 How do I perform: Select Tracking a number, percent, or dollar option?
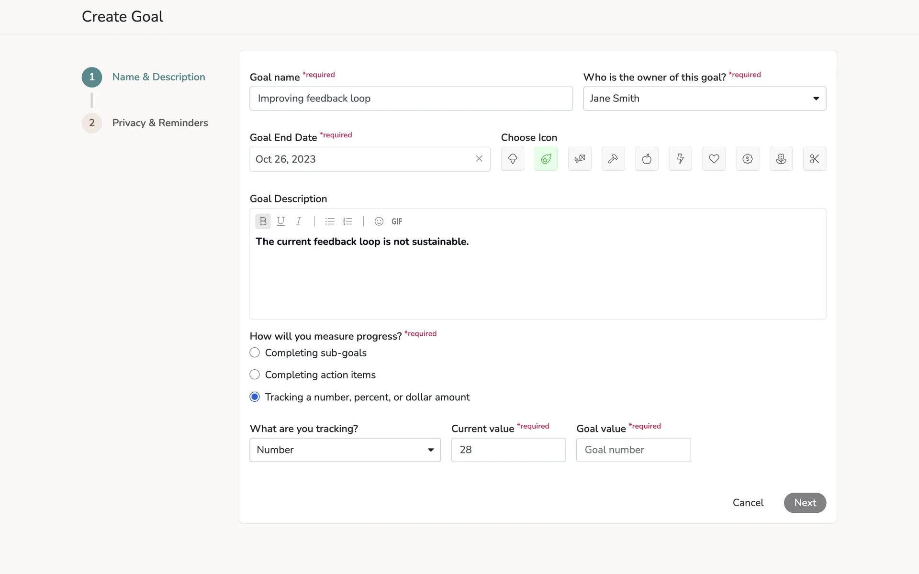pos(255,397)
